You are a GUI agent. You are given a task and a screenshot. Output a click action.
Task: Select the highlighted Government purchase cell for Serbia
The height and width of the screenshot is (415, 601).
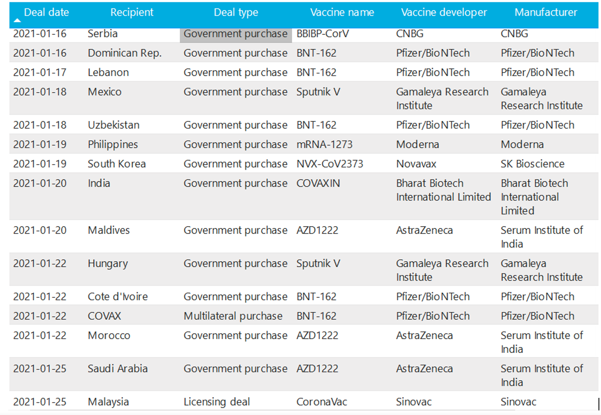point(235,34)
